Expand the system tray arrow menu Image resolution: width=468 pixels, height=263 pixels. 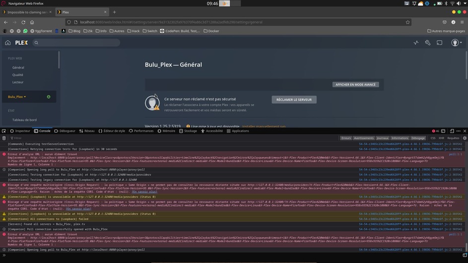tap(465, 3)
